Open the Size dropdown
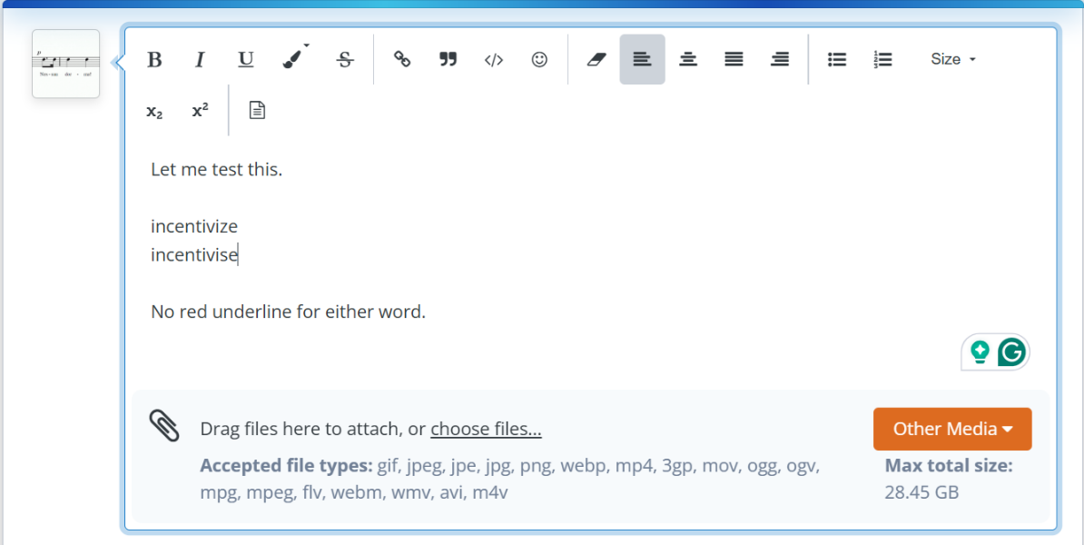Screen dimensions: 1084x545 click(x=952, y=59)
